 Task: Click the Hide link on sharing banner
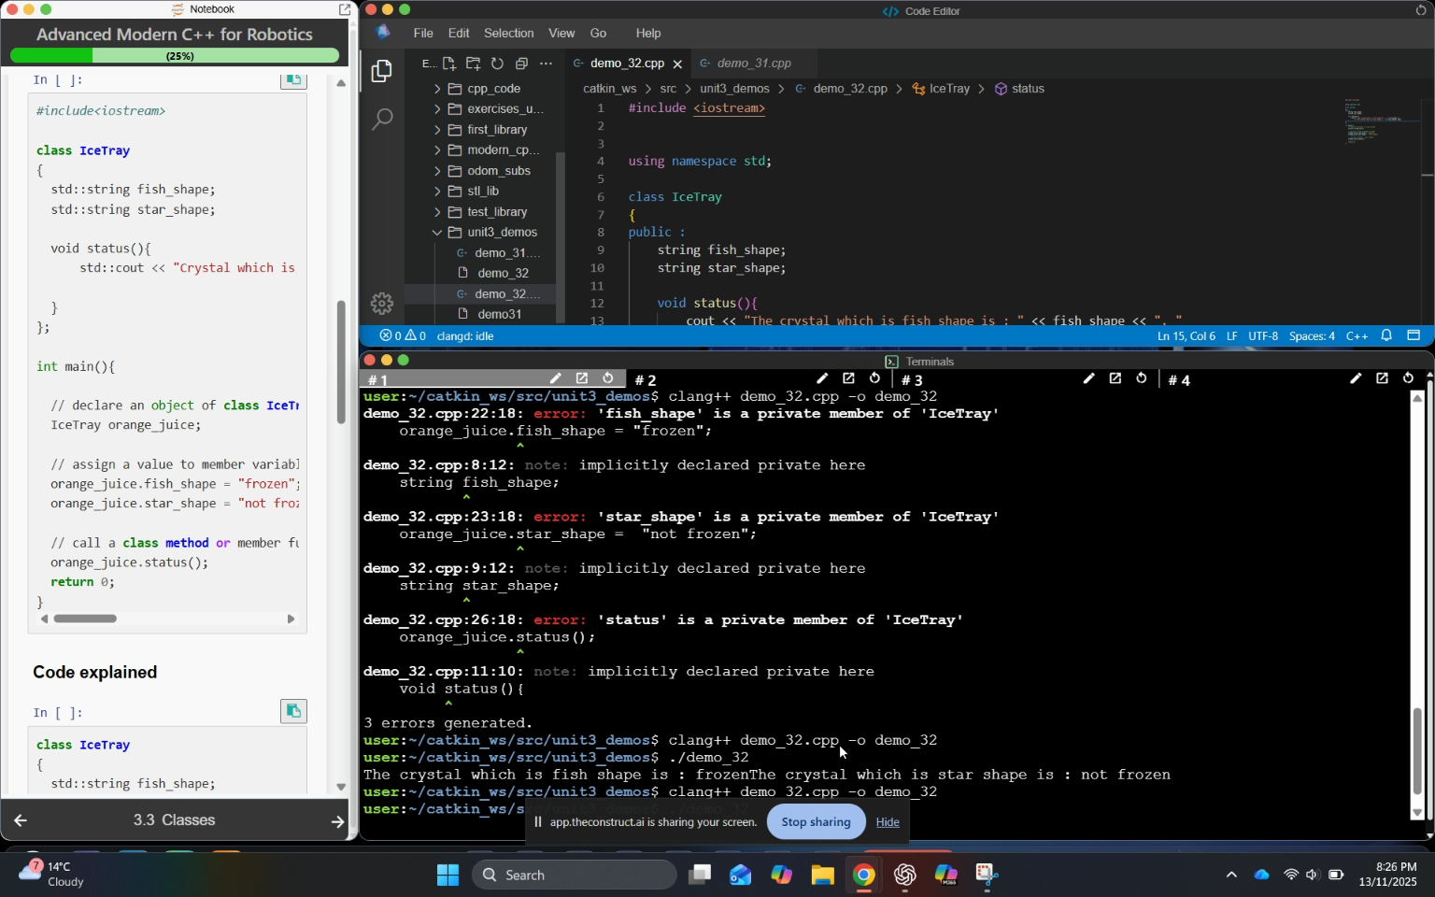click(888, 822)
